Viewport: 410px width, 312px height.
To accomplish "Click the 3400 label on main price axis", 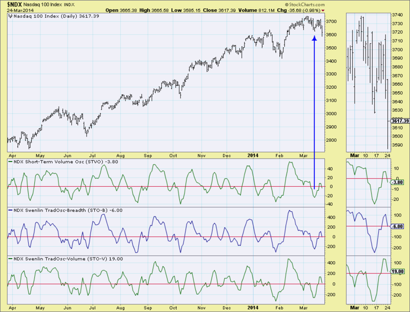I will click(x=331, y=61).
